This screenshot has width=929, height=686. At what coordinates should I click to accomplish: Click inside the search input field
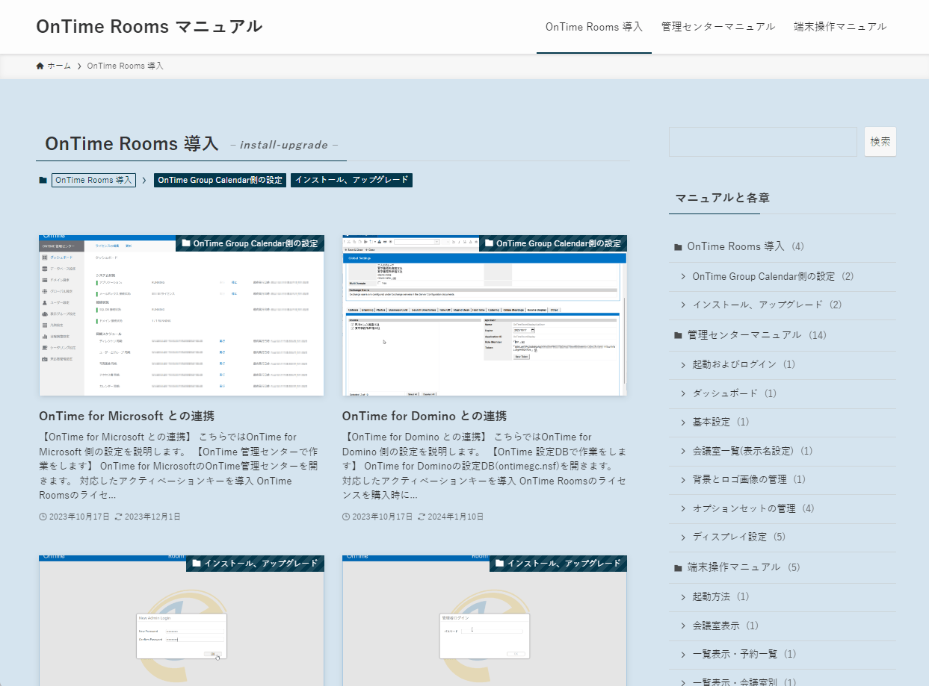pos(762,141)
